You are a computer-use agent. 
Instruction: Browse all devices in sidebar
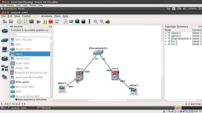[5, 68]
